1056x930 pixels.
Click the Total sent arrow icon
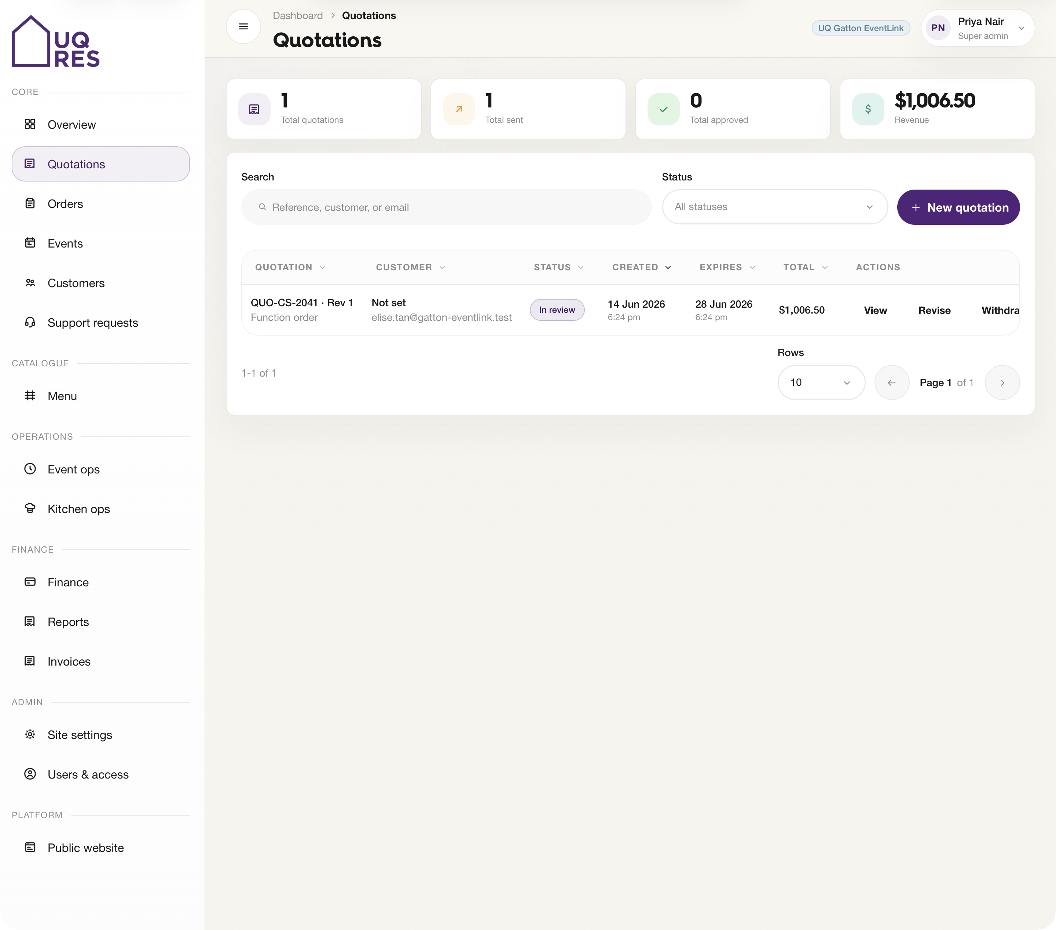pyautogui.click(x=459, y=109)
